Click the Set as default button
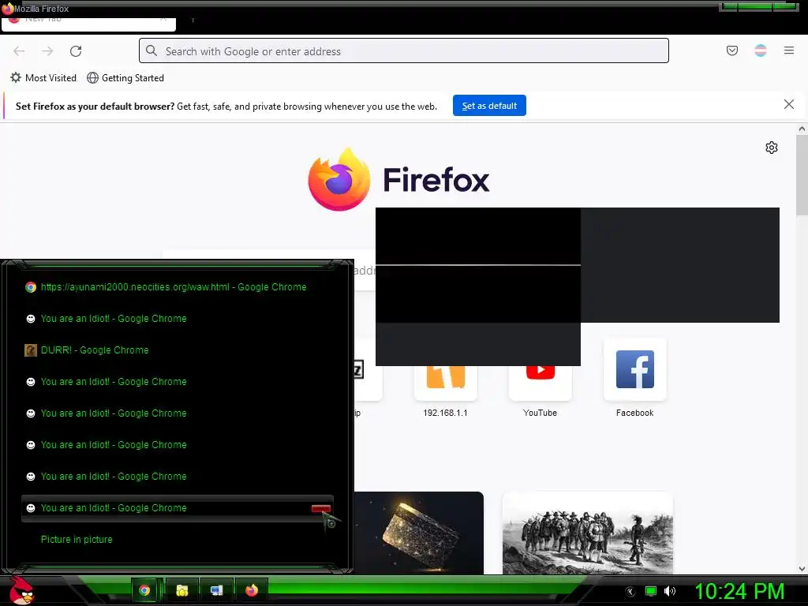The height and width of the screenshot is (606, 808). [x=489, y=106]
